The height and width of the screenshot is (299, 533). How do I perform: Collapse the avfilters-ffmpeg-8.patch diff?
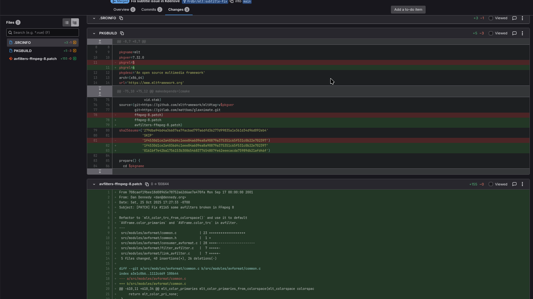coord(94,184)
